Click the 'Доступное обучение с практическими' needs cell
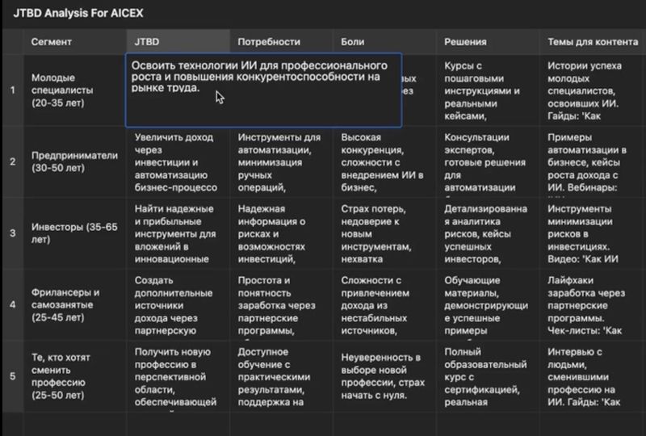The width and height of the screenshot is (646, 436). tap(281, 375)
